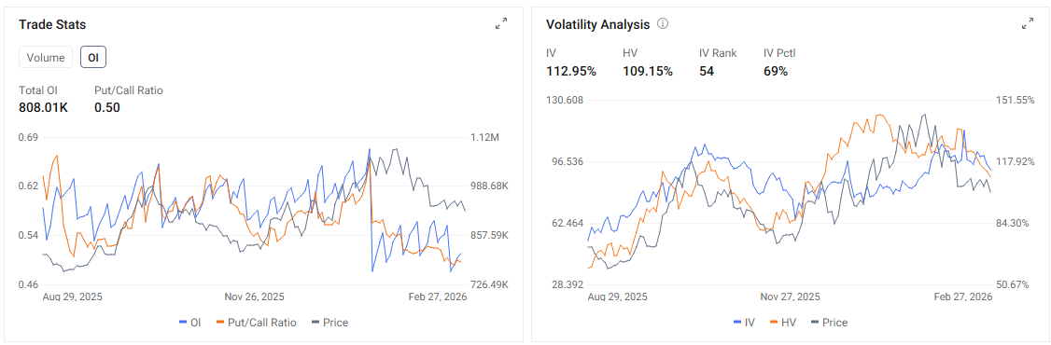Click the Nov 27, 2025 date axis label
This screenshot has width=1051, height=345.
[x=790, y=297]
